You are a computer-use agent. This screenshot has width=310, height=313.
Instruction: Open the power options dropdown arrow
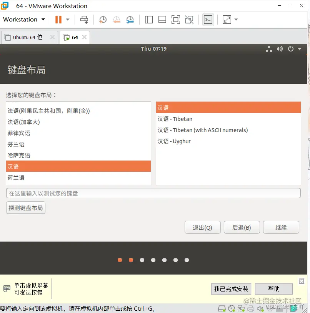point(68,20)
